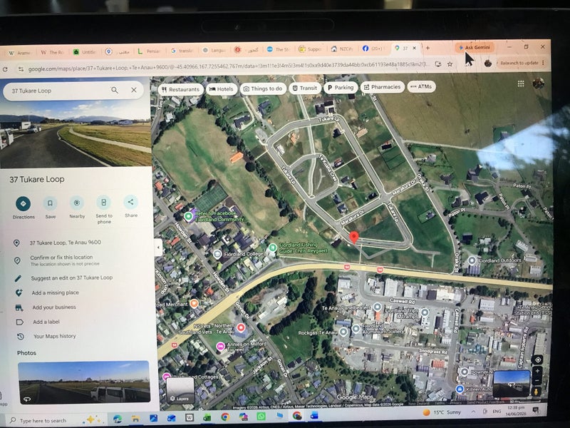Viewport: 570px width, 428px height.
Task: Open the weather 15°C Sunny widget
Action: pyautogui.click(x=442, y=412)
